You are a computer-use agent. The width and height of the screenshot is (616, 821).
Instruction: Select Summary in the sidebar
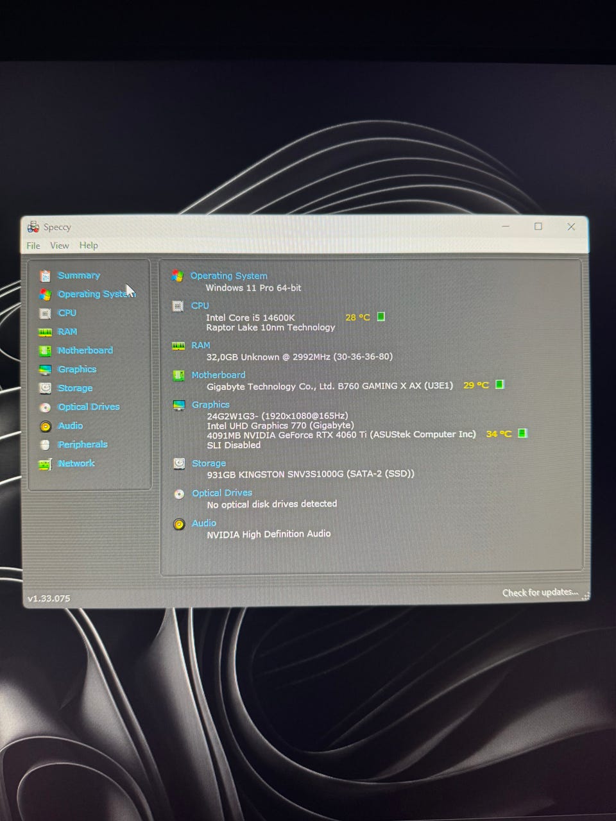pos(79,275)
